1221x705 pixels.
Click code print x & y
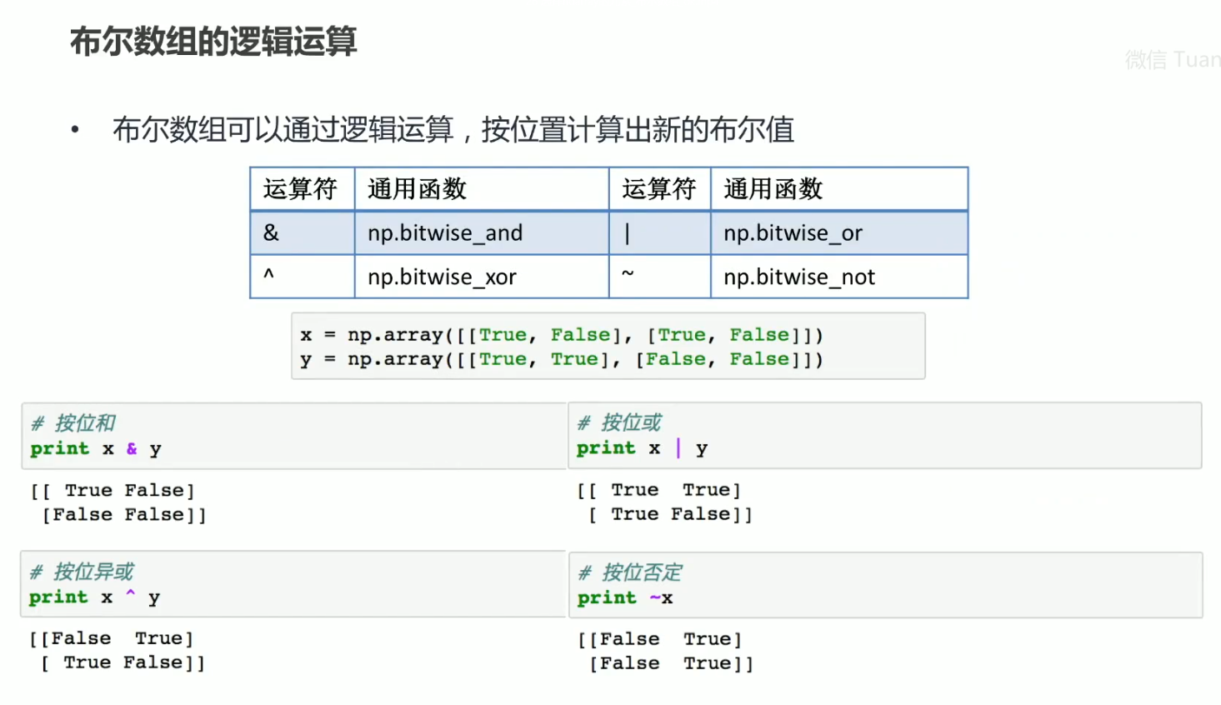[x=96, y=448]
